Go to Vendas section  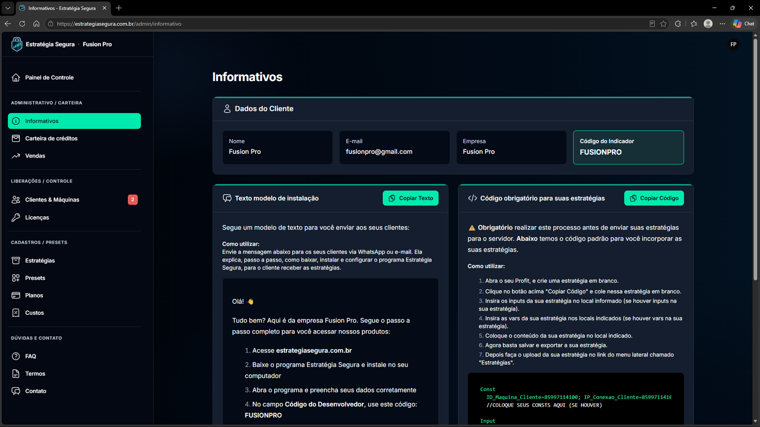35,156
